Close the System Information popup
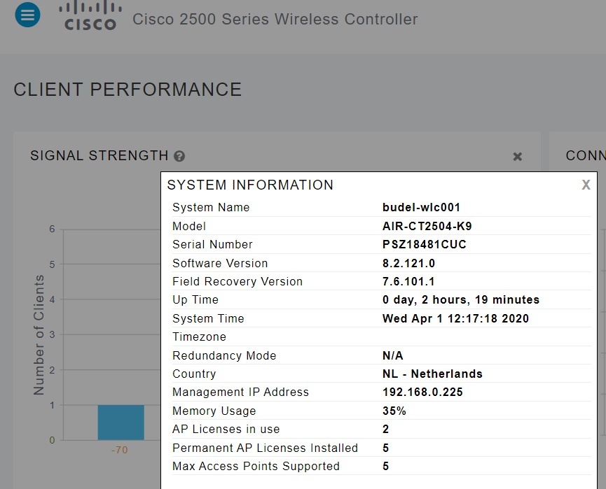This screenshot has width=606, height=489. [x=586, y=185]
